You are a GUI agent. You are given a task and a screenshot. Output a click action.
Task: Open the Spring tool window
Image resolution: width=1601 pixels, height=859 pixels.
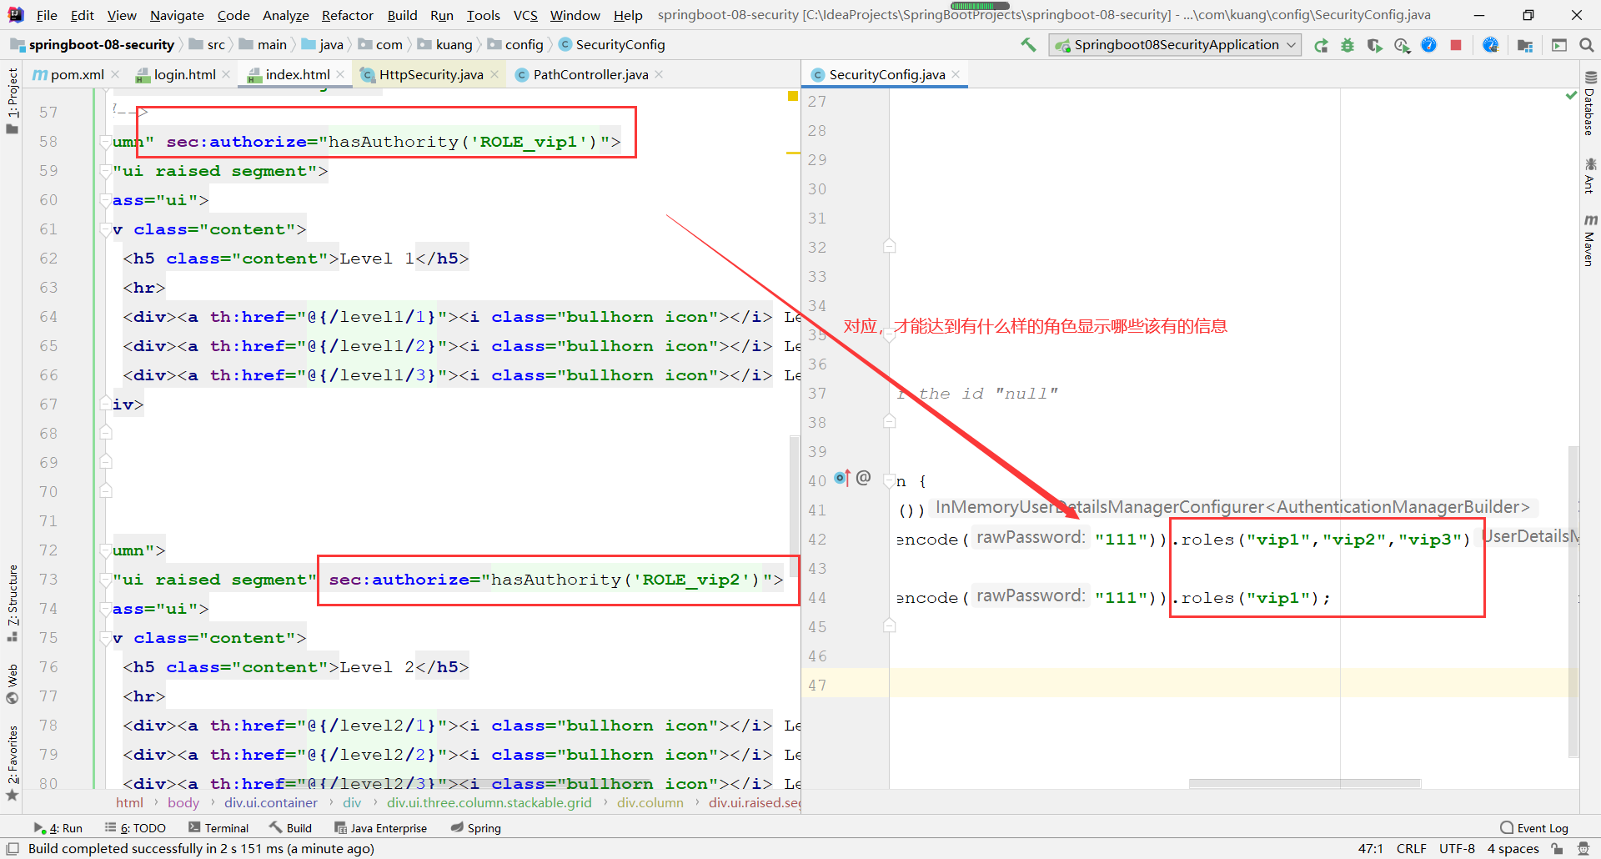tap(476, 828)
